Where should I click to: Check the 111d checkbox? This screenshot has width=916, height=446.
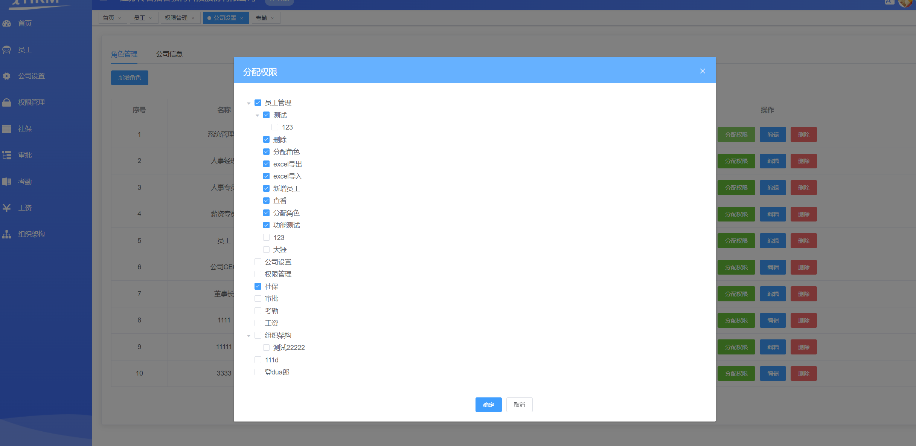coord(258,360)
